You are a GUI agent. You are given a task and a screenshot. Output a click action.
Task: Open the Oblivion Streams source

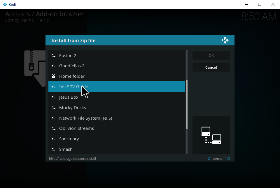117,128
